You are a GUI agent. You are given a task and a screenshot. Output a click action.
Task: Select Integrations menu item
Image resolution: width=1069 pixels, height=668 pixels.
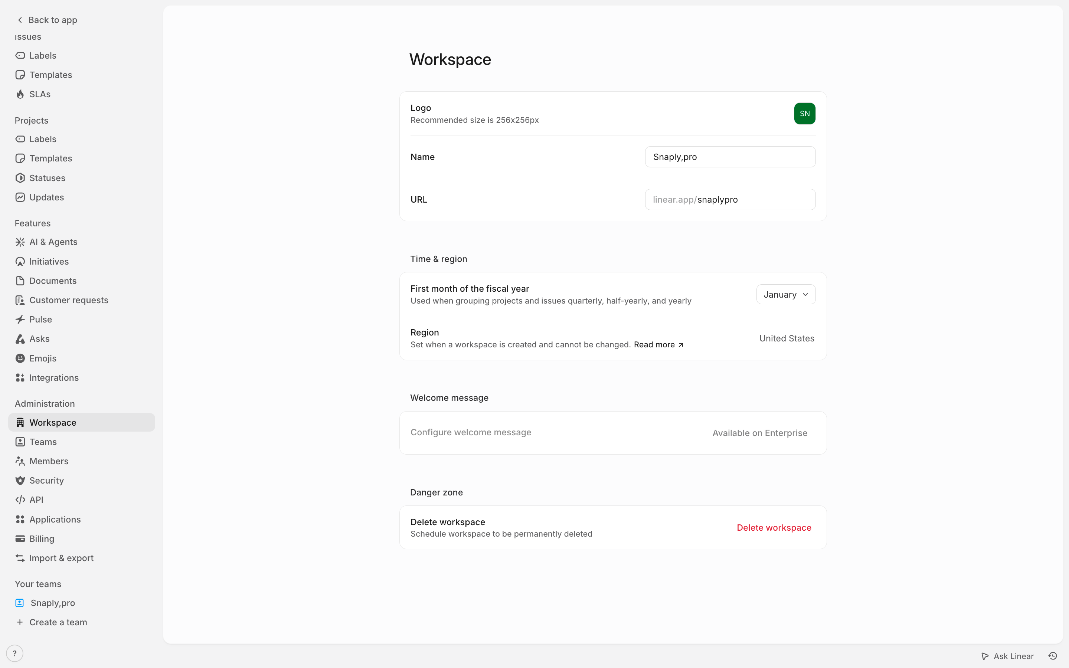[82, 378]
